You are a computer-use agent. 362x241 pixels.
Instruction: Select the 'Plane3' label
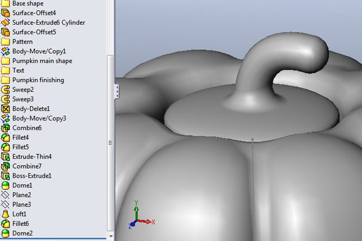tap(22, 204)
